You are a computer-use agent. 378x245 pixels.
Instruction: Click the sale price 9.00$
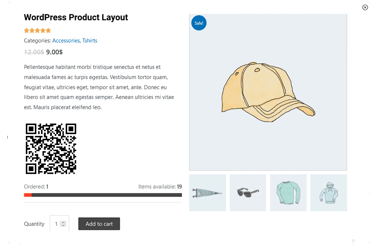pyautogui.click(x=54, y=52)
